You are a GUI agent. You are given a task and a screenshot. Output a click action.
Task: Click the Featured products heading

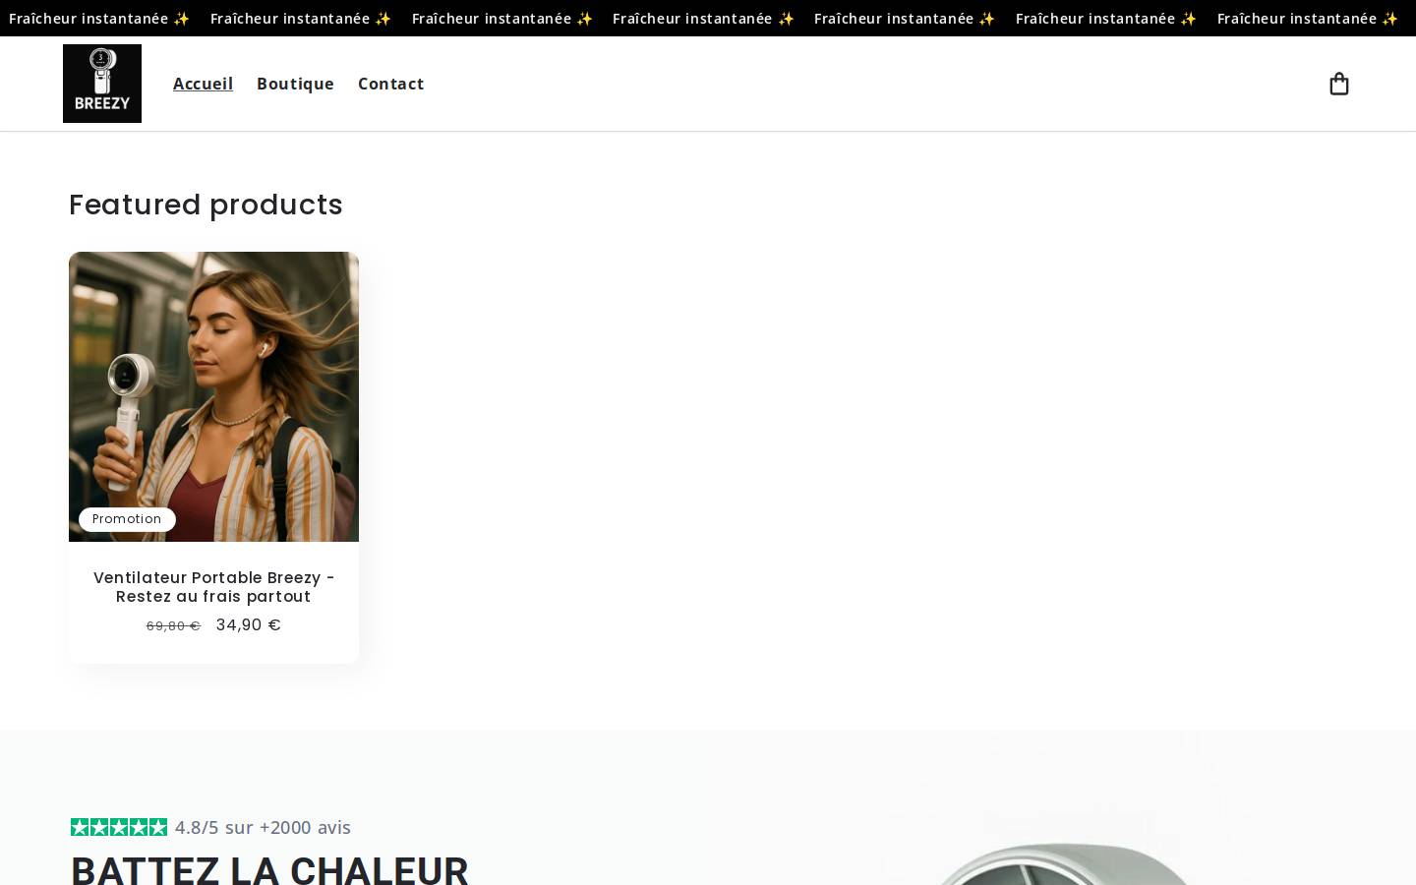206,205
